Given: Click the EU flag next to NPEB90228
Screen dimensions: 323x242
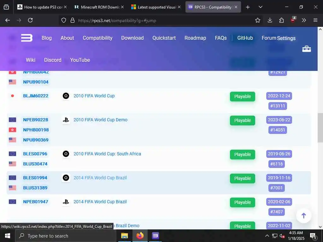Looking at the screenshot, I should [13, 120].
